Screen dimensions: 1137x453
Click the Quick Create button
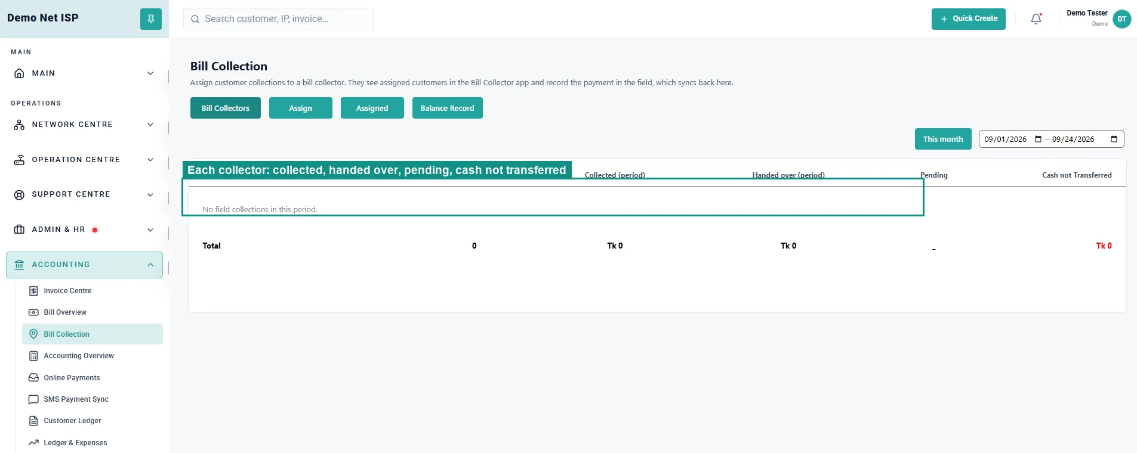969,19
